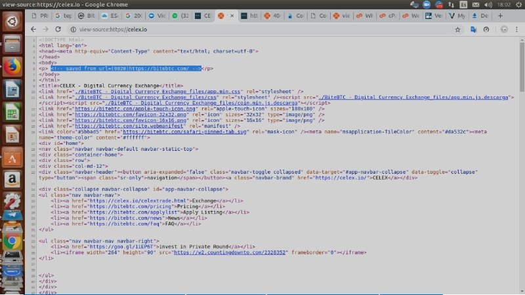Switch to Google Chrome in the dock

[12, 241]
